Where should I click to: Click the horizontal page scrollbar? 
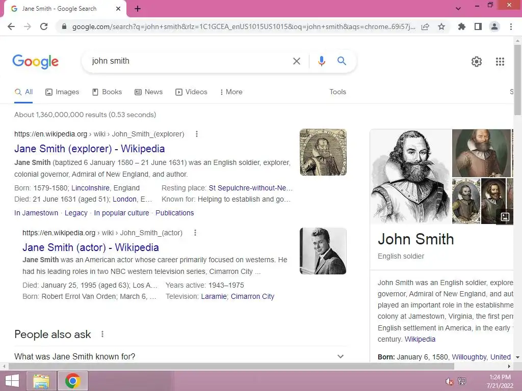[231, 367]
